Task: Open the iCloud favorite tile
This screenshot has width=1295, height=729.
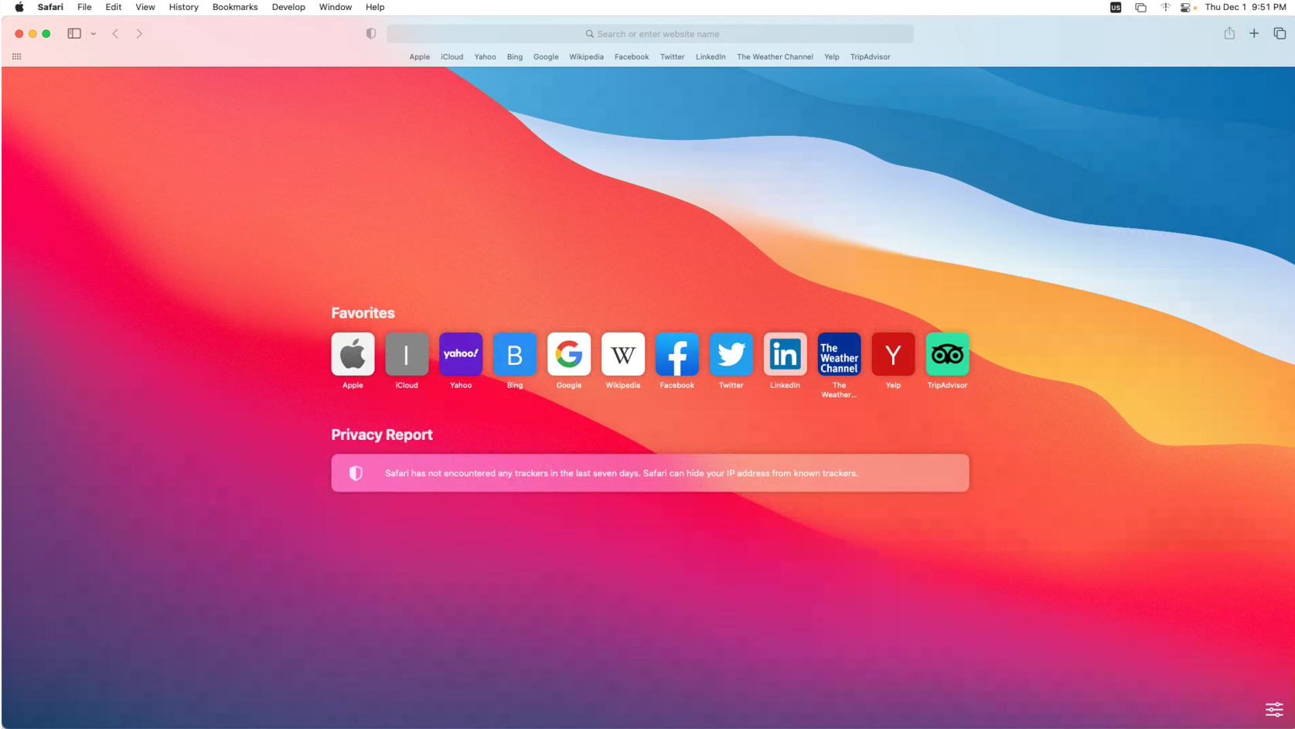Action: click(407, 354)
